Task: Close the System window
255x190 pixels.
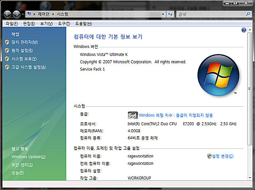Action: [x=246, y=3]
